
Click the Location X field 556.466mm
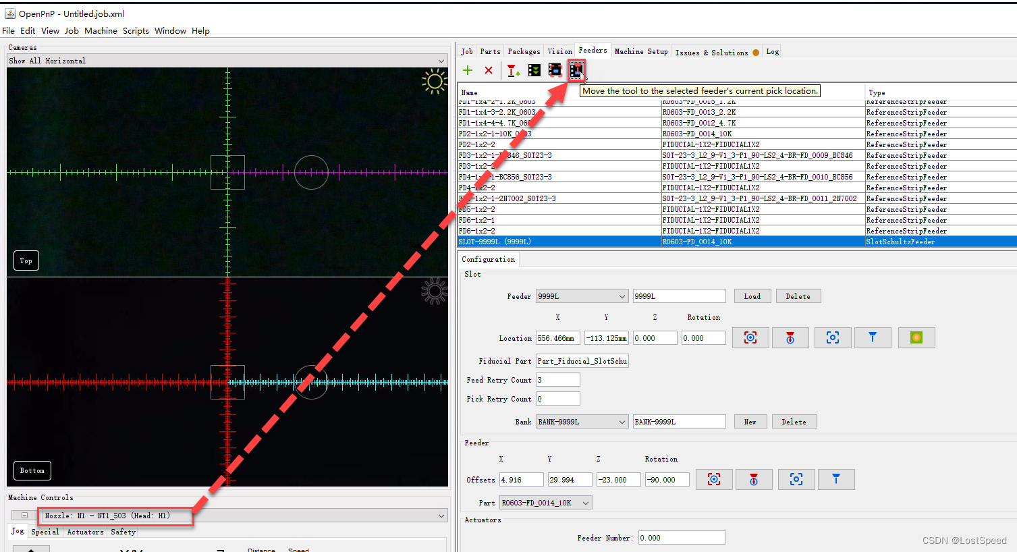[557, 338]
